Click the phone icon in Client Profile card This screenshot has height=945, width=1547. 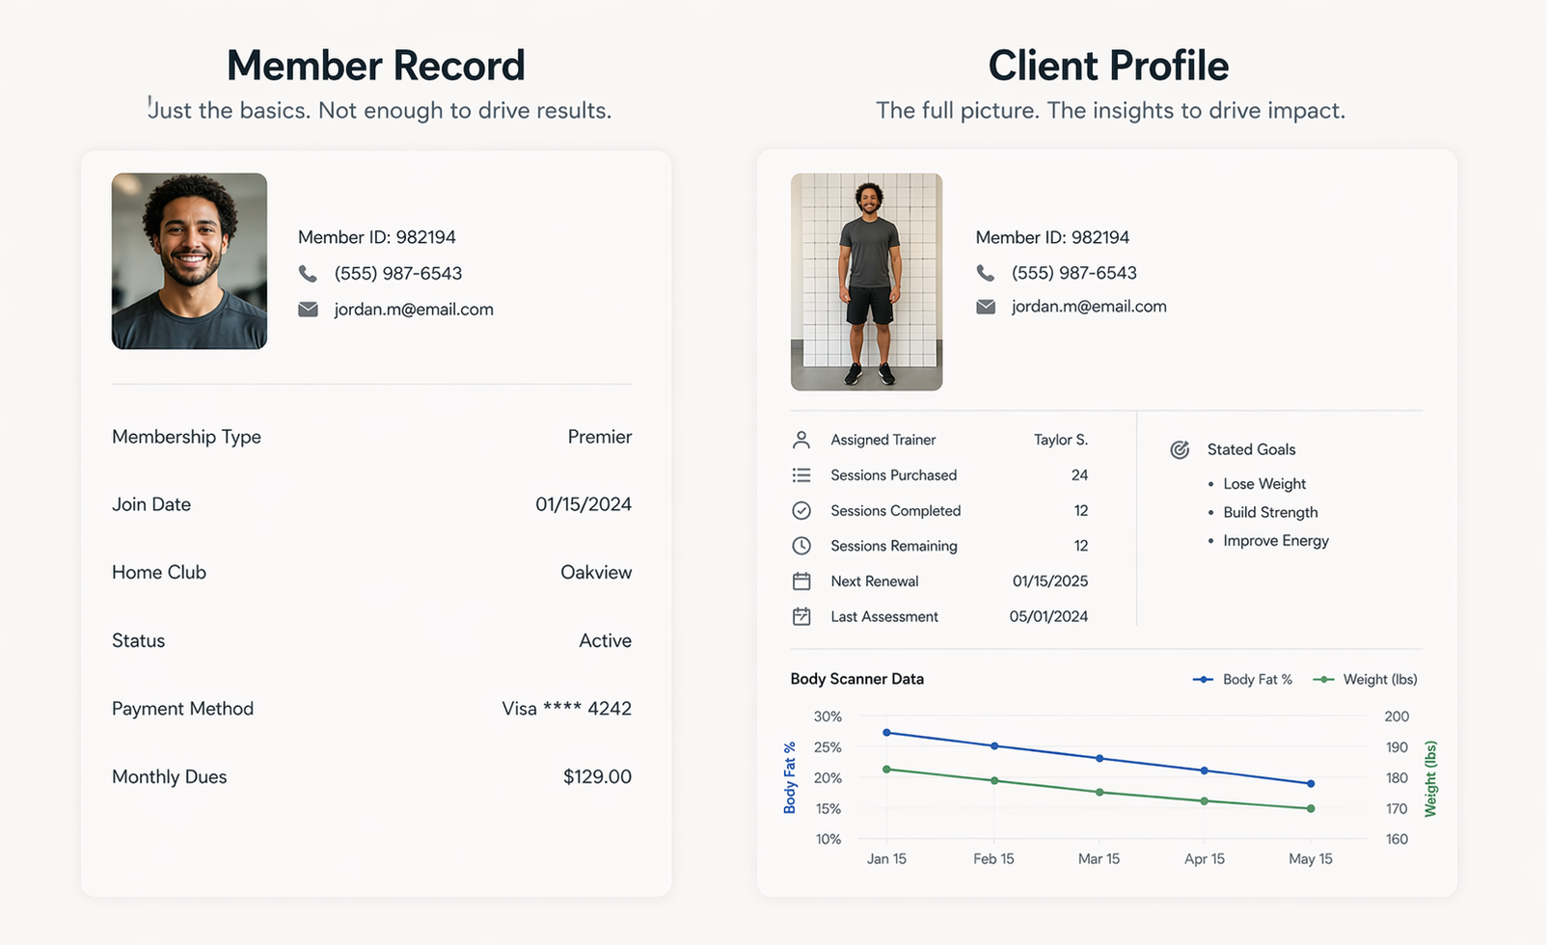pyautogui.click(x=985, y=273)
